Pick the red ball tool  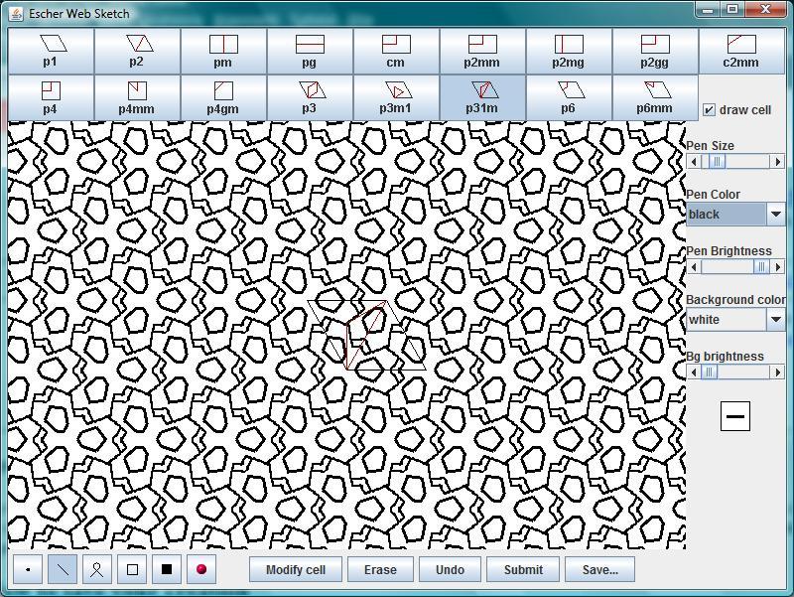point(201,569)
